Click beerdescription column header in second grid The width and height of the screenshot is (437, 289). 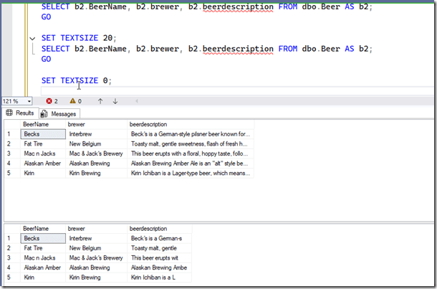pyautogui.click(x=160, y=229)
